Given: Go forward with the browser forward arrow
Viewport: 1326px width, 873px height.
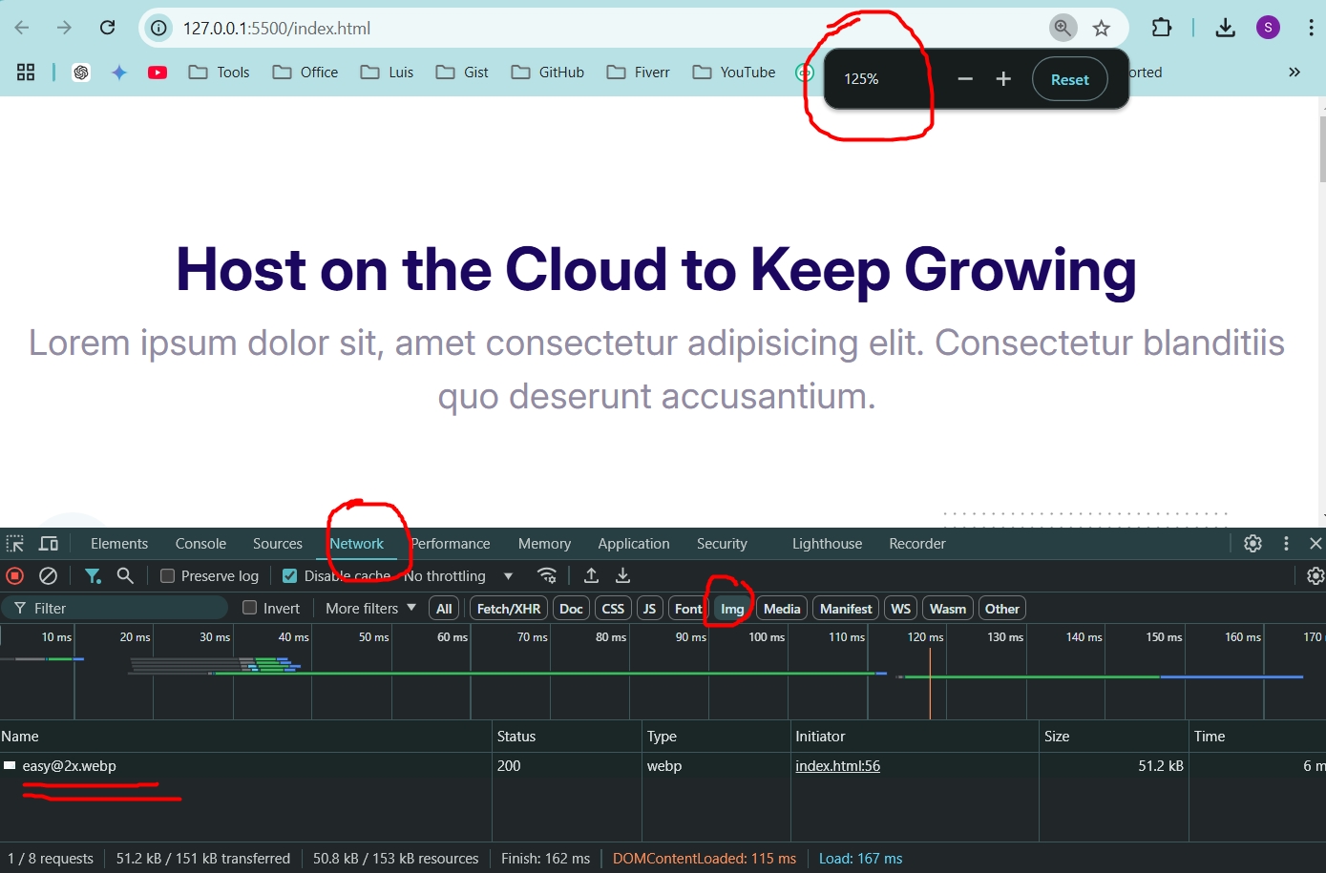Looking at the screenshot, I should (x=64, y=28).
